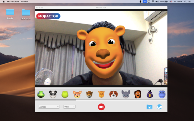Choose the panda face avatar

click(53, 94)
